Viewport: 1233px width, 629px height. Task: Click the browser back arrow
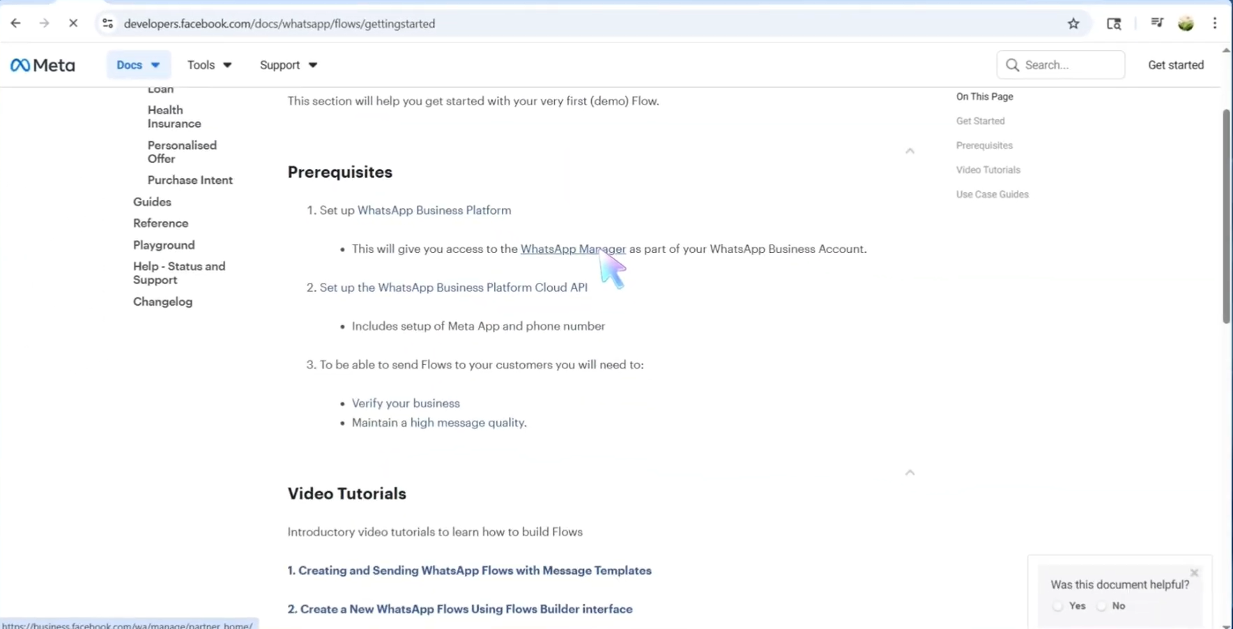click(15, 24)
